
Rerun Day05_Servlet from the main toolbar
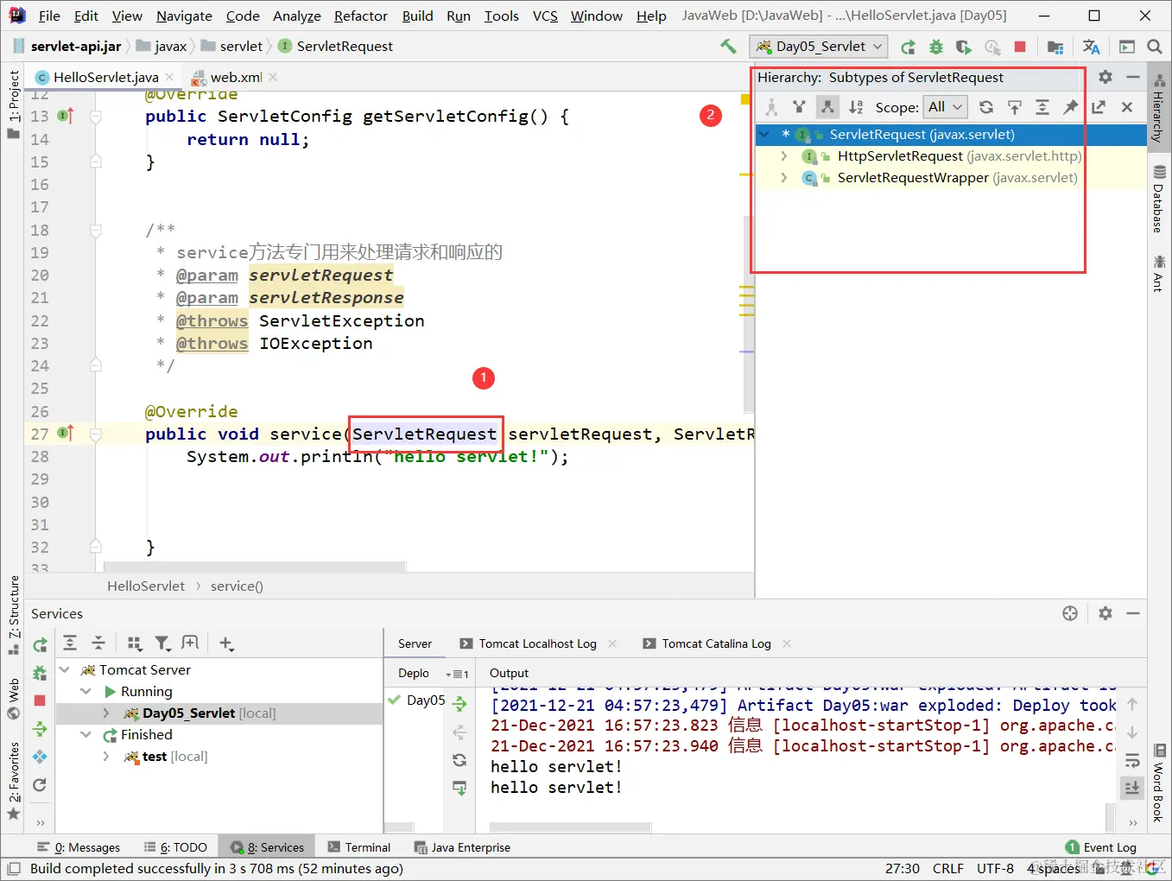908,47
